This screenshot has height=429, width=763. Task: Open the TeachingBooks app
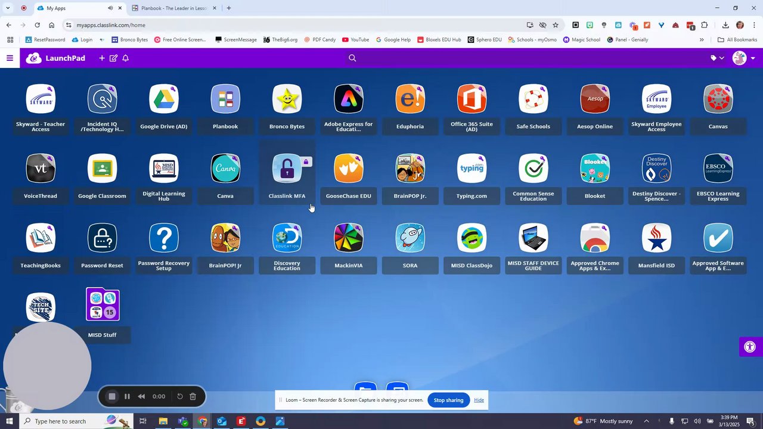coord(41,238)
